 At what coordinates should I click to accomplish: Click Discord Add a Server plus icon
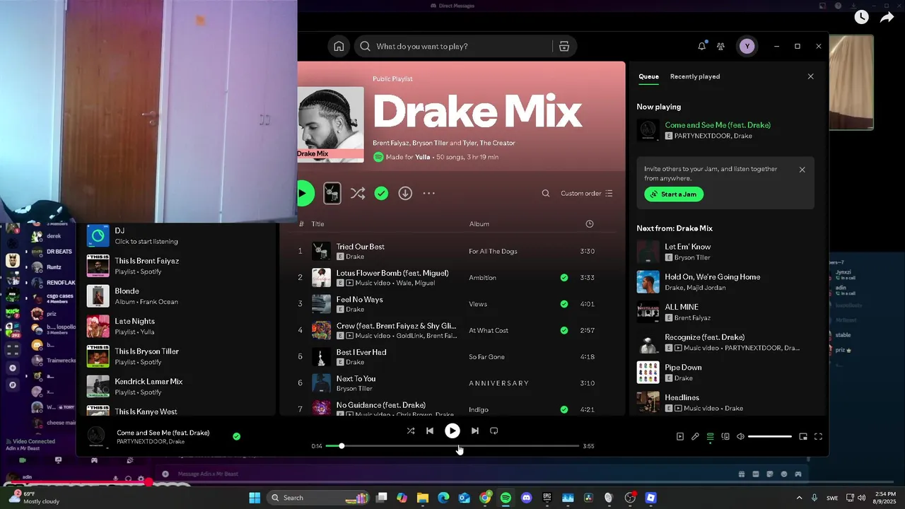tap(12, 368)
